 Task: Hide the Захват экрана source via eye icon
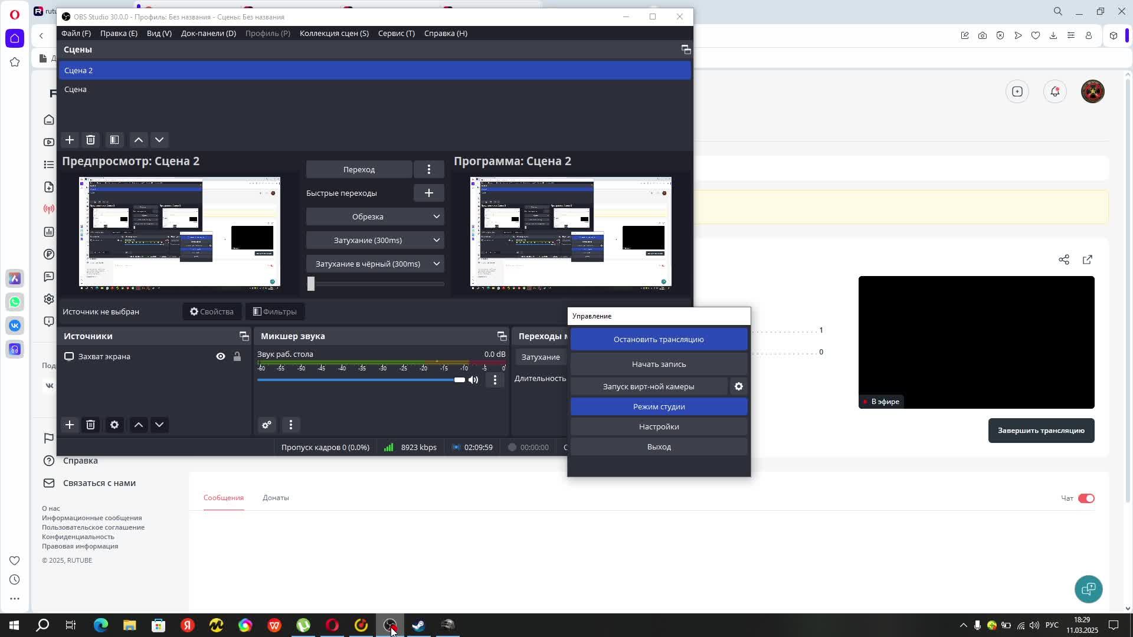[x=220, y=356]
